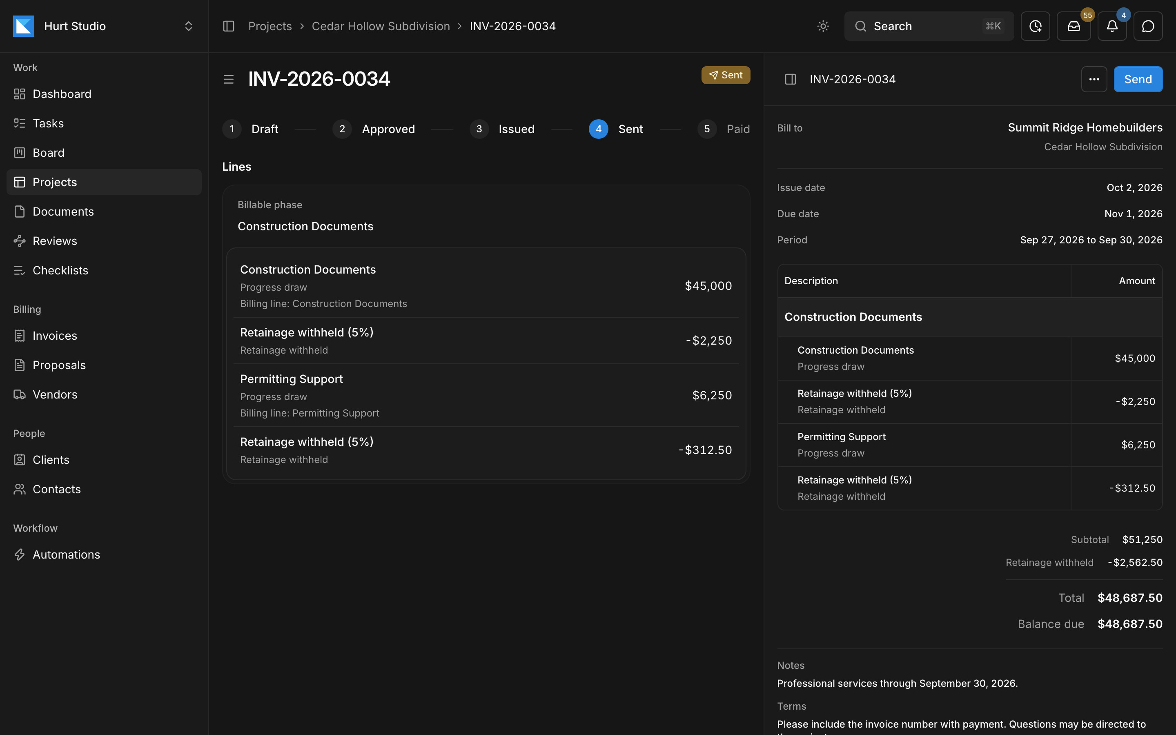1176x735 pixels.
Task: Click the Board kanban icon
Action: coord(20,153)
